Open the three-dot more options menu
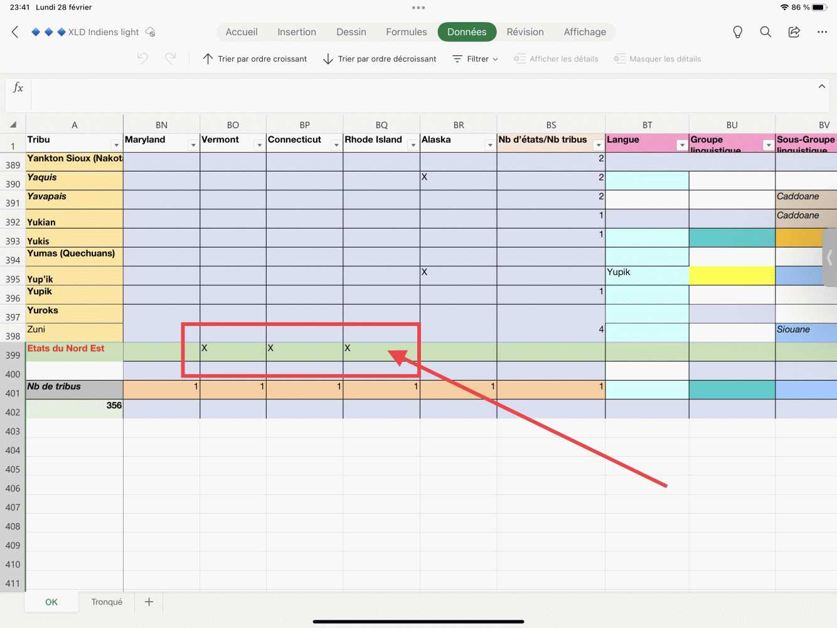Viewport: 837px width, 628px height. (x=822, y=32)
